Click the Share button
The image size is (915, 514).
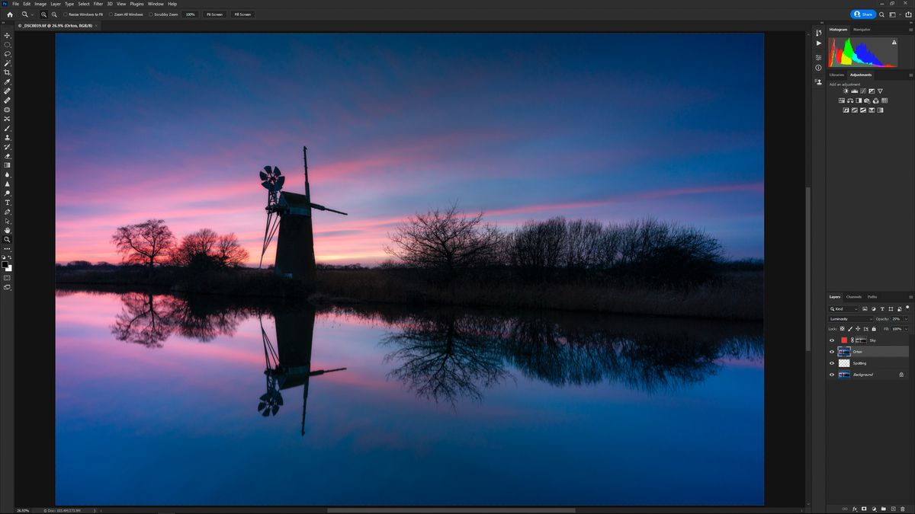(x=864, y=14)
